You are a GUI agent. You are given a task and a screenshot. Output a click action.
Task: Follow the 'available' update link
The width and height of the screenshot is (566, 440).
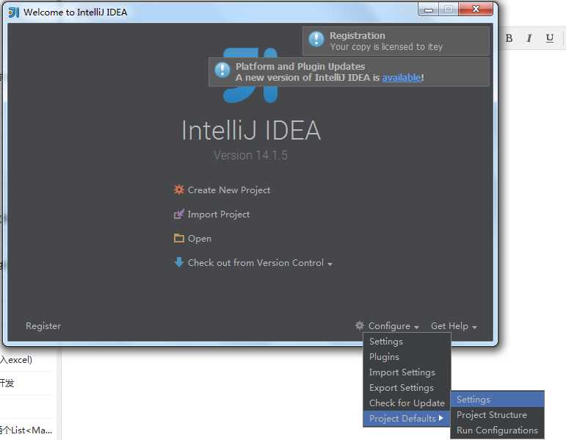[402, 77]
